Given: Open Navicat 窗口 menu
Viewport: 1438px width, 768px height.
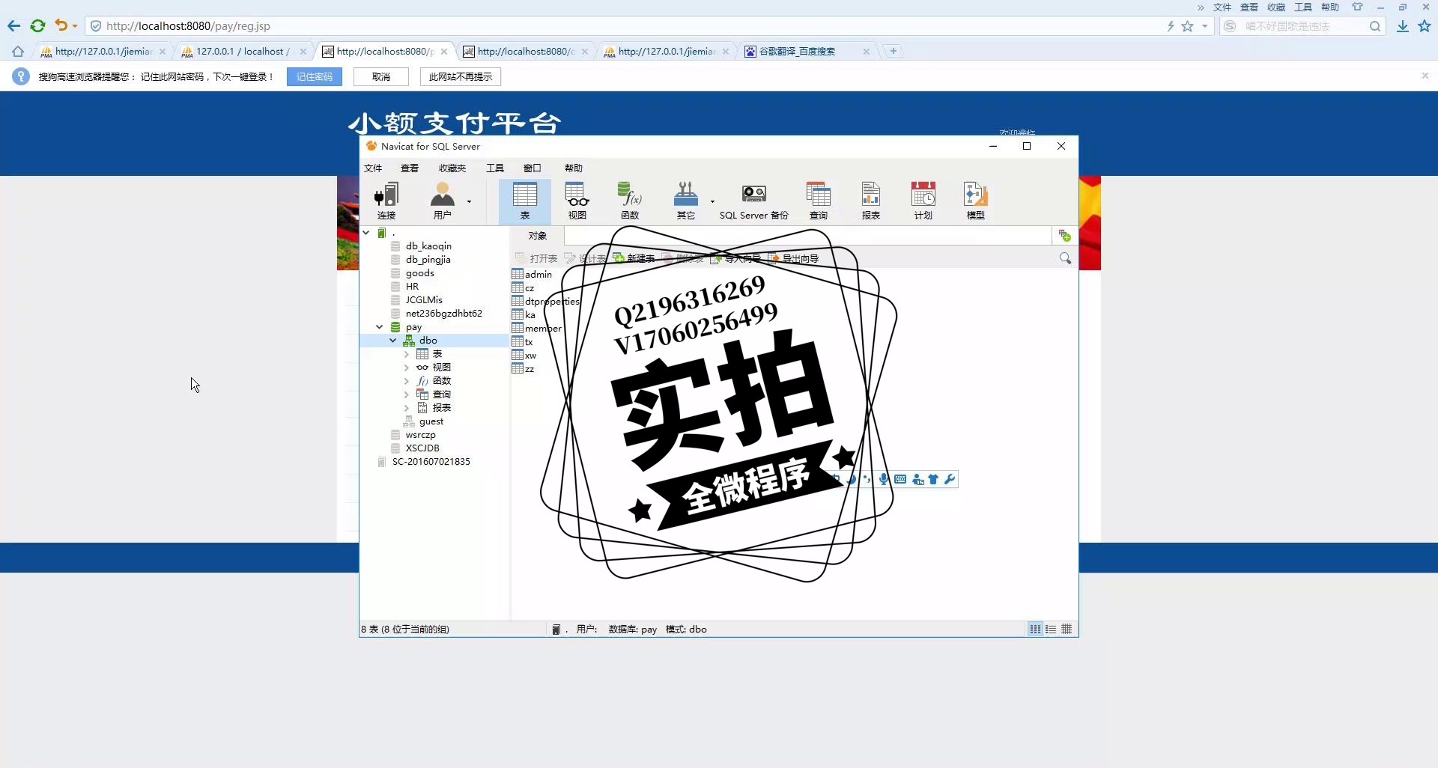Looking at the screenshot, I should click(x=533, y=168).
